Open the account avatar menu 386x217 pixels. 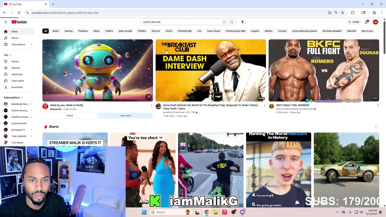(x=375, y=22)
